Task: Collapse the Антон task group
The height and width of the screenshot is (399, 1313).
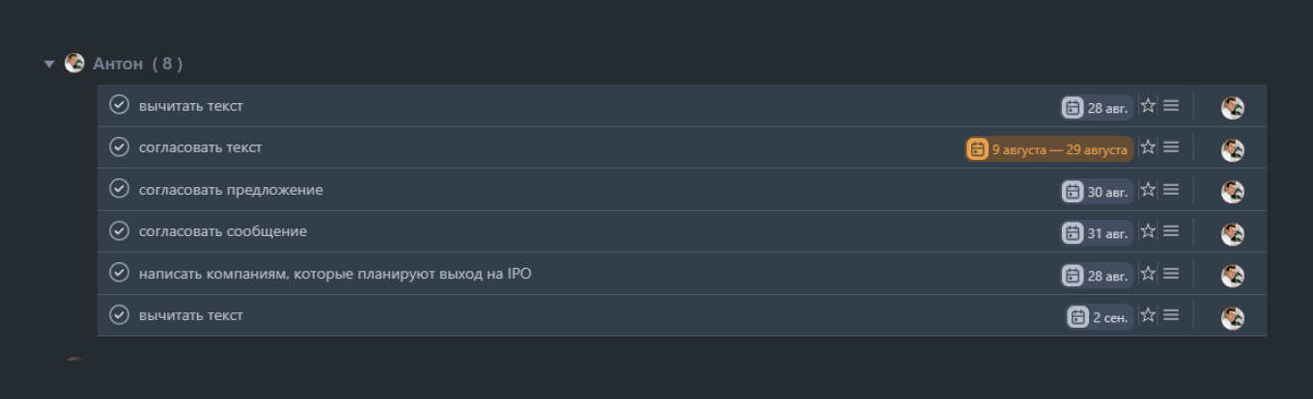Action: pos(49,64)
